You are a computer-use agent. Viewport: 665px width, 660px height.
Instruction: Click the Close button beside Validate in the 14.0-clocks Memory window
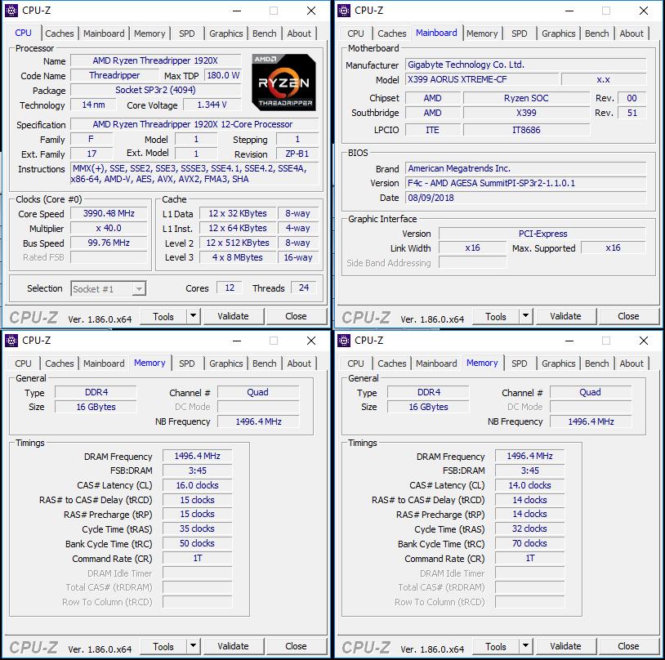pyautogui.click(x=628, y=646)
